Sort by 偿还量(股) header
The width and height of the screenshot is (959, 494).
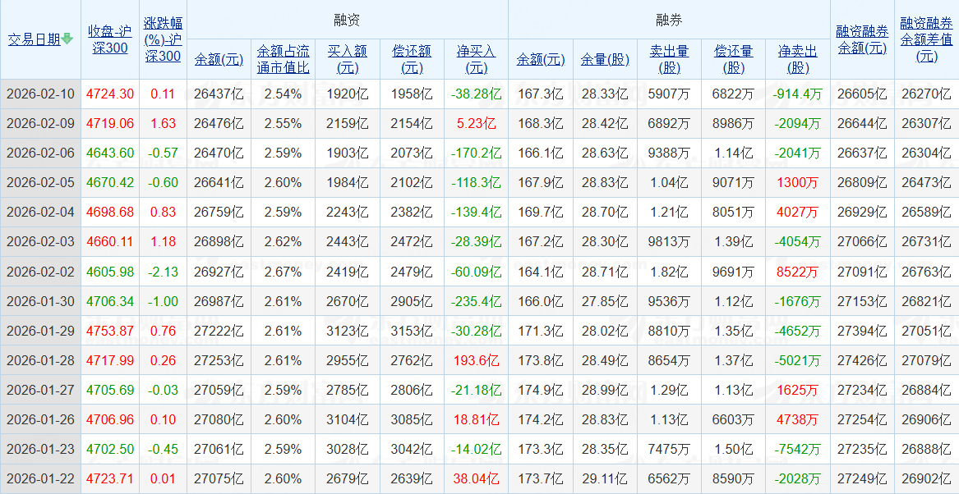point(733,59)
